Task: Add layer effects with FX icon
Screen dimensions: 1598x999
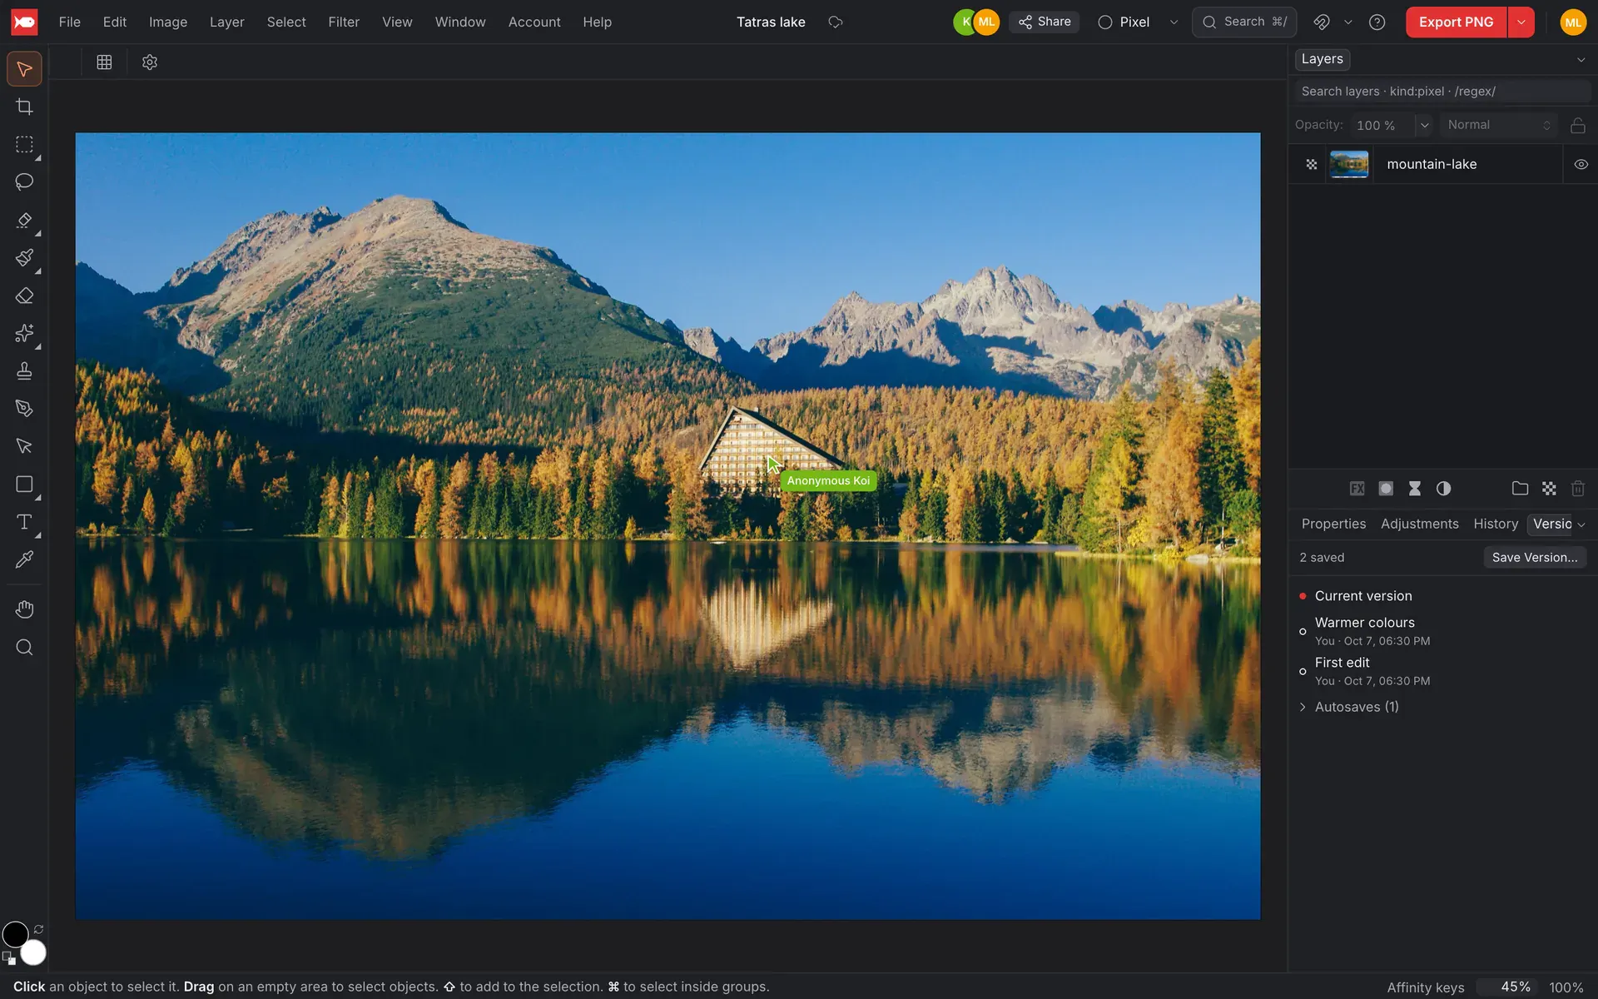Action: tap(1357, 489)
